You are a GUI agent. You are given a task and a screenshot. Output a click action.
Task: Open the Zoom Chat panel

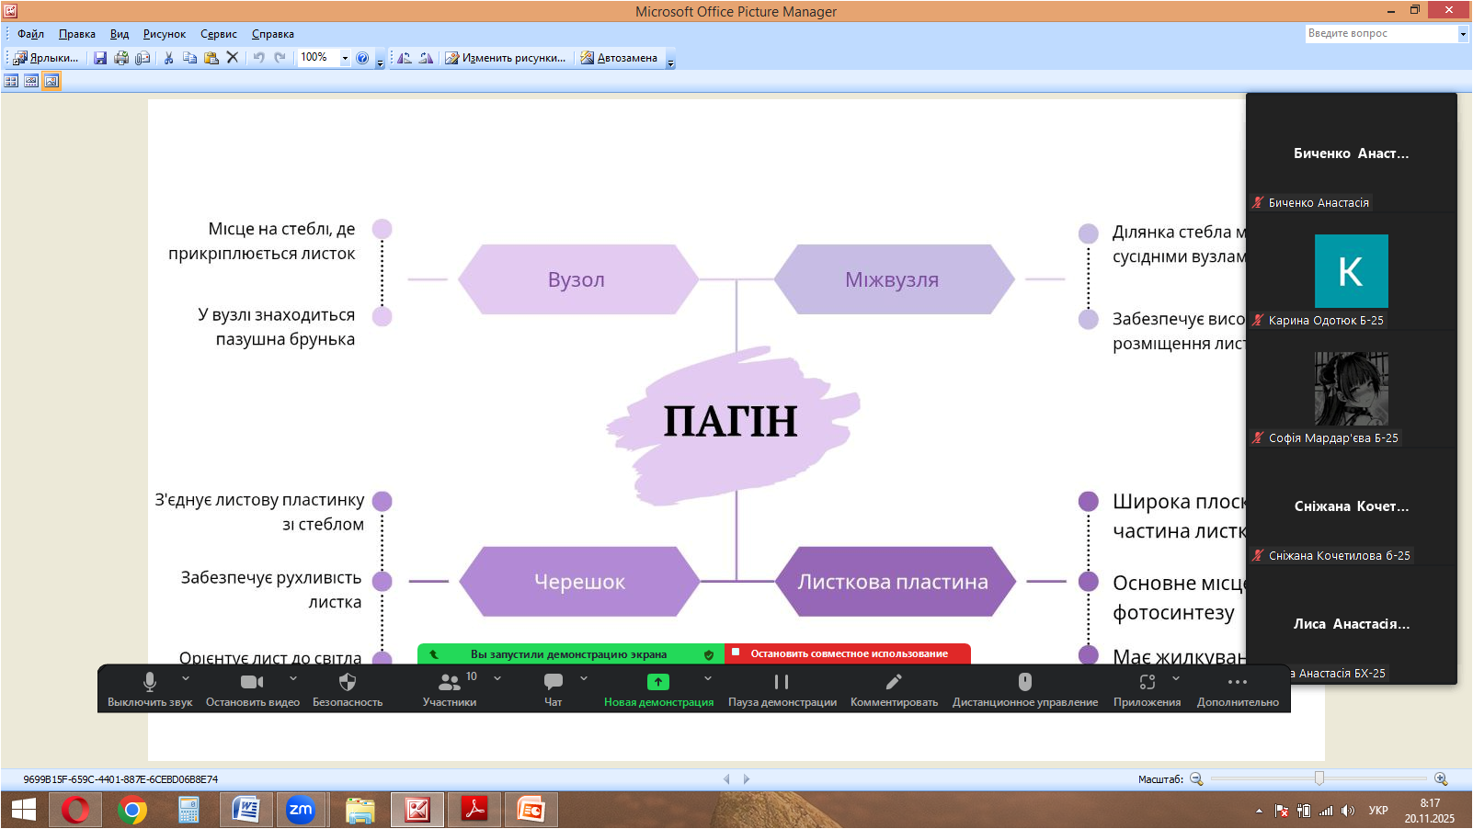(553, 689)
